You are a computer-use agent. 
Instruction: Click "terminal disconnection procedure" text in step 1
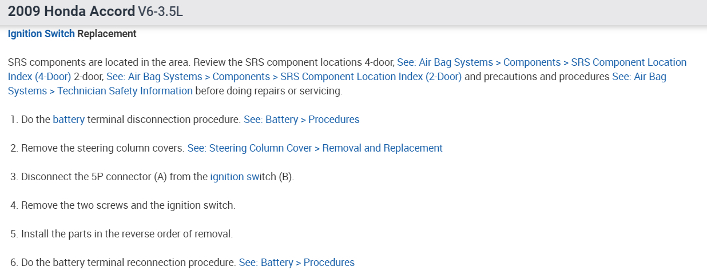[164, 120]
